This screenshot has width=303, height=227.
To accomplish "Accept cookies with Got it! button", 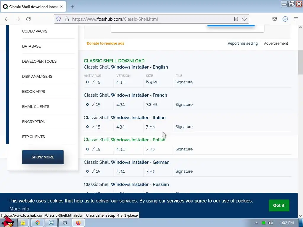I will pyautogui.click(x=279, y=205).
